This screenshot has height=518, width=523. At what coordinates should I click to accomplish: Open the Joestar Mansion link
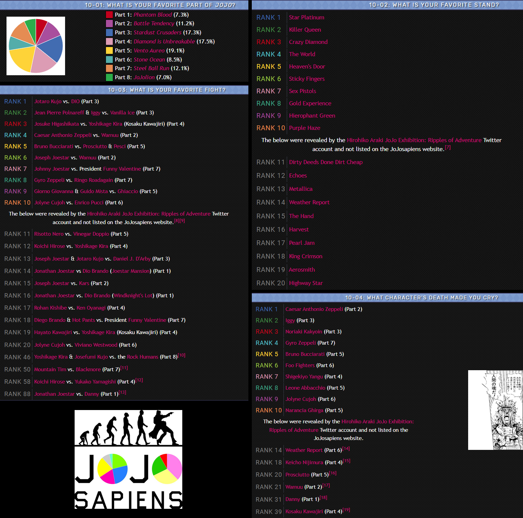[x=131, y=271]
